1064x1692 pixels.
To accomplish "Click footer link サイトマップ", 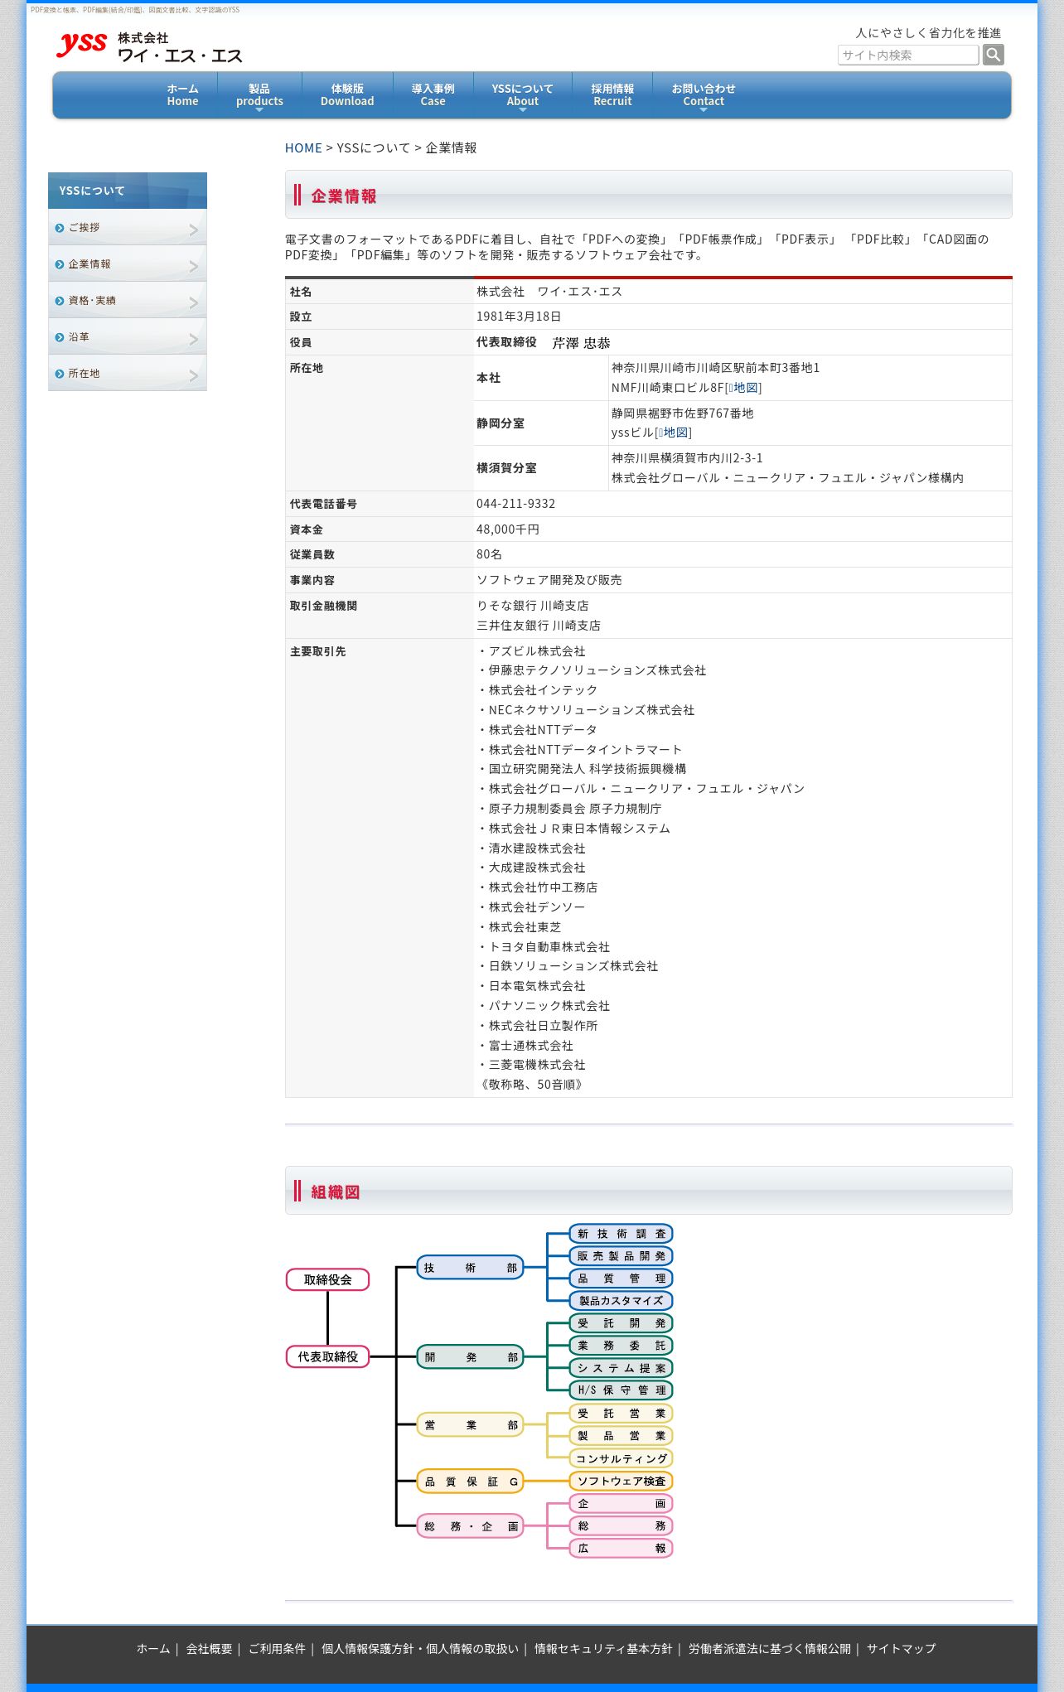I will tap(902, 1649).
